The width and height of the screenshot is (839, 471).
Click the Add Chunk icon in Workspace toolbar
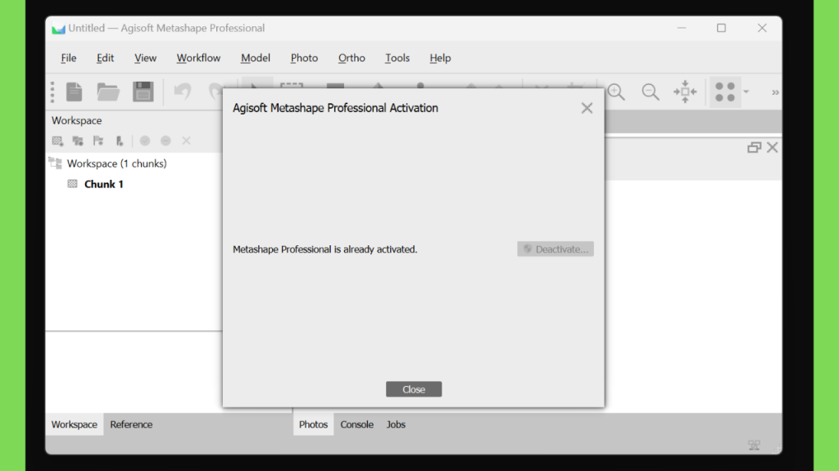pyautogui.click(x=57, y=141)
